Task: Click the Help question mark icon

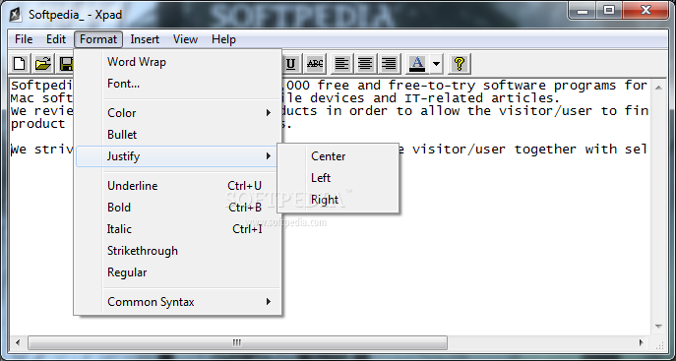Action: tap(460, 64)
